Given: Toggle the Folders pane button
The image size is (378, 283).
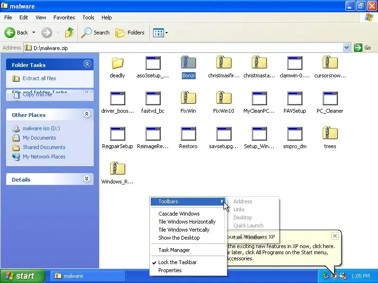Looking at the screenshot, I should (x=129, y=33).
